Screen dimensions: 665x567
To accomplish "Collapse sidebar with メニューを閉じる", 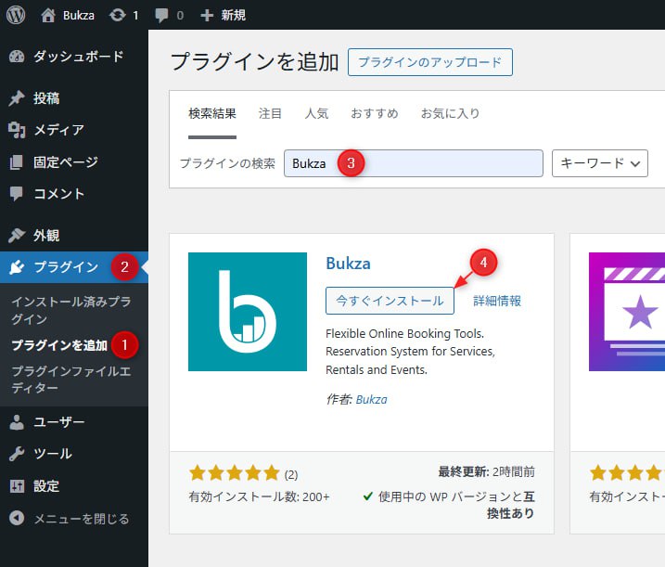I will pyautogui.click(x=81, y=519).
